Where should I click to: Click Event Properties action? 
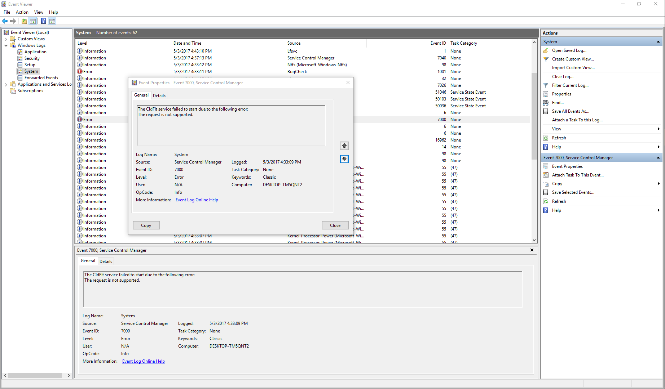567,166
